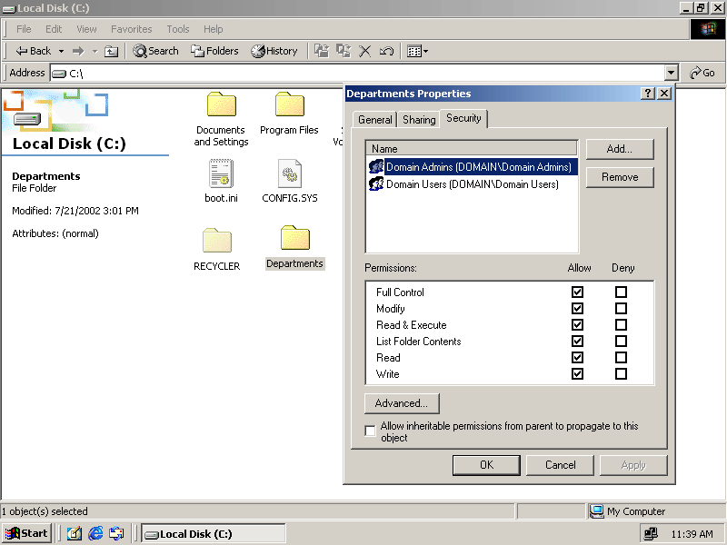Uncheck Allow for Write permission
This screenshot has width=727, height=545.
[577, 374]
